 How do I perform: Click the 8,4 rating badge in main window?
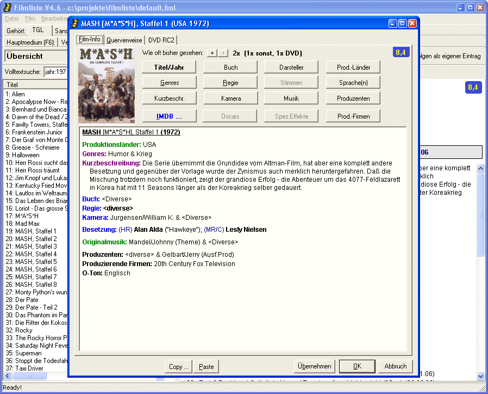(473, 87)
